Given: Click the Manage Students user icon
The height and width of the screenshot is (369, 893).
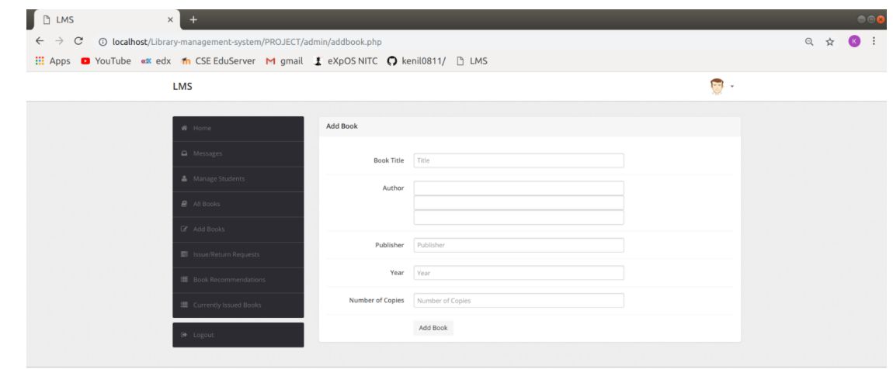Looking at the screenshot, I should (x=185, y=178).
